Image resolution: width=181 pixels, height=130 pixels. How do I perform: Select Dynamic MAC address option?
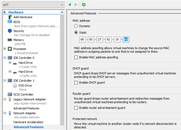(x=76, y=26)
